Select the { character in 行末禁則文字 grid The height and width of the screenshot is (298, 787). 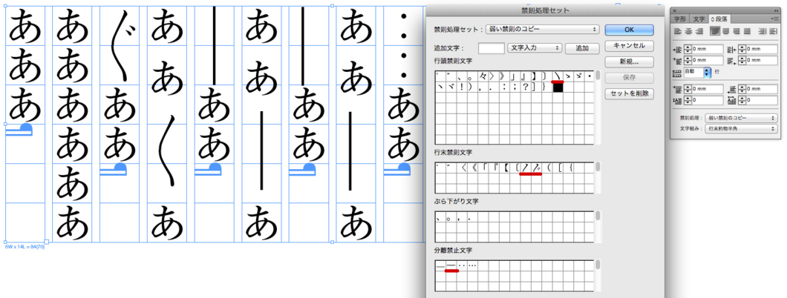click(x=572, y=168)
